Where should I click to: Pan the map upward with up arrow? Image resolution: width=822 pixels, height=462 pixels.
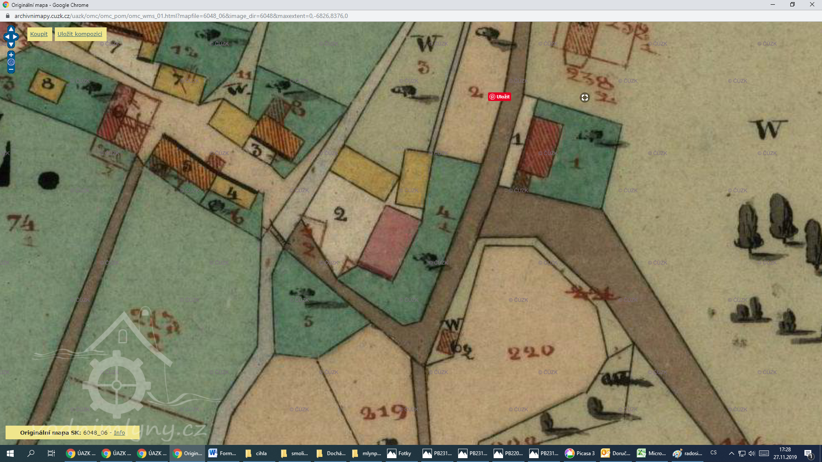pyautogui.click(x=11, y=29)
